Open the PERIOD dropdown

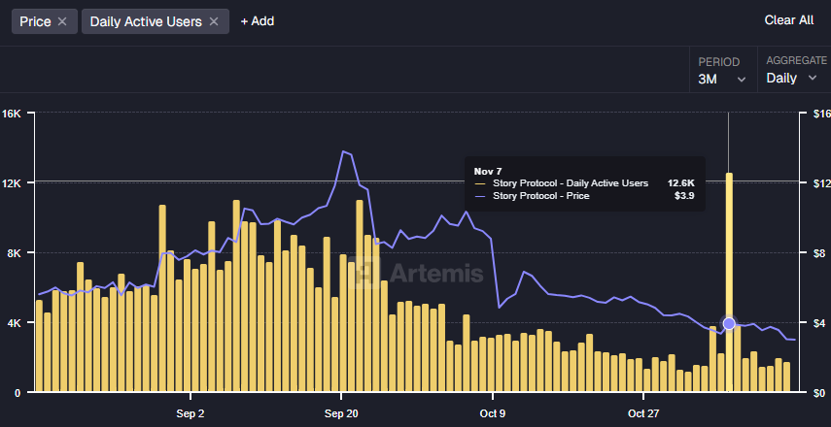[723, 70]
